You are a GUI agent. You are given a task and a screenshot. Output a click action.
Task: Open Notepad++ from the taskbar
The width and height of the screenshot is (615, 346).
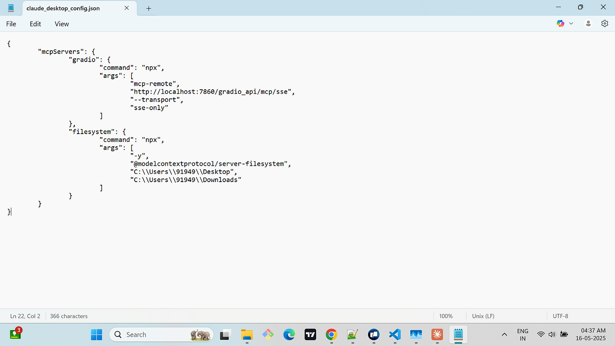point(352,335)
